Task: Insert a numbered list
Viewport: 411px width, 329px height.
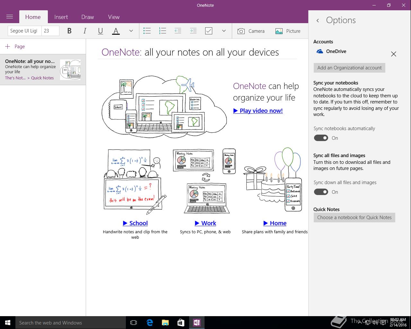Action: [x=162, y=31]
